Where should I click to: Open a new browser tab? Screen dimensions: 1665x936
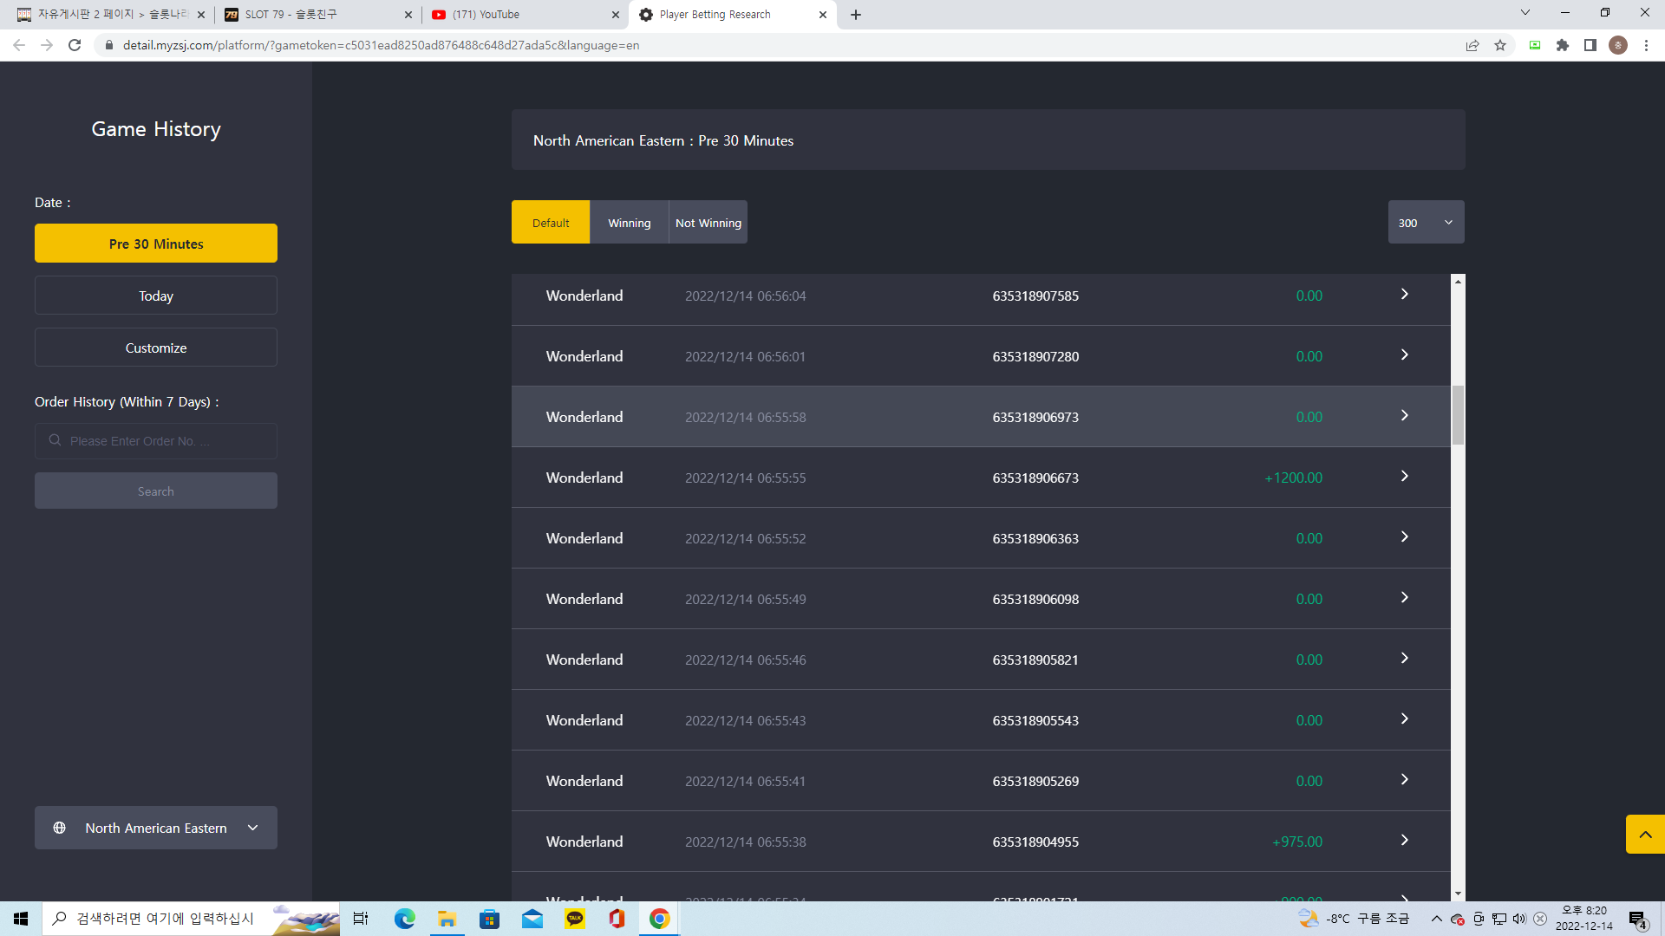pos(856,15)
